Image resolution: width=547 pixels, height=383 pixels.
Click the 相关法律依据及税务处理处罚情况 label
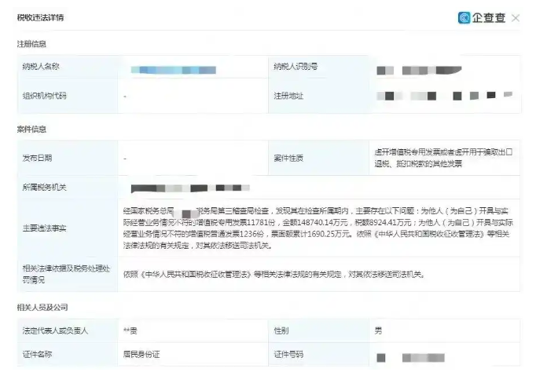tap(66, 274)
